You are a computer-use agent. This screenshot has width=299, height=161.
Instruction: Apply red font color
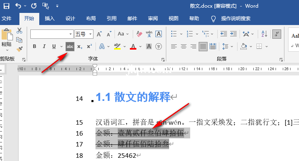click(133, 46)
